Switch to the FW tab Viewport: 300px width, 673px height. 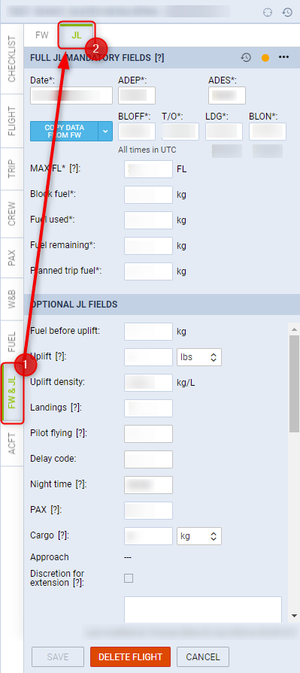pos(42,35)
